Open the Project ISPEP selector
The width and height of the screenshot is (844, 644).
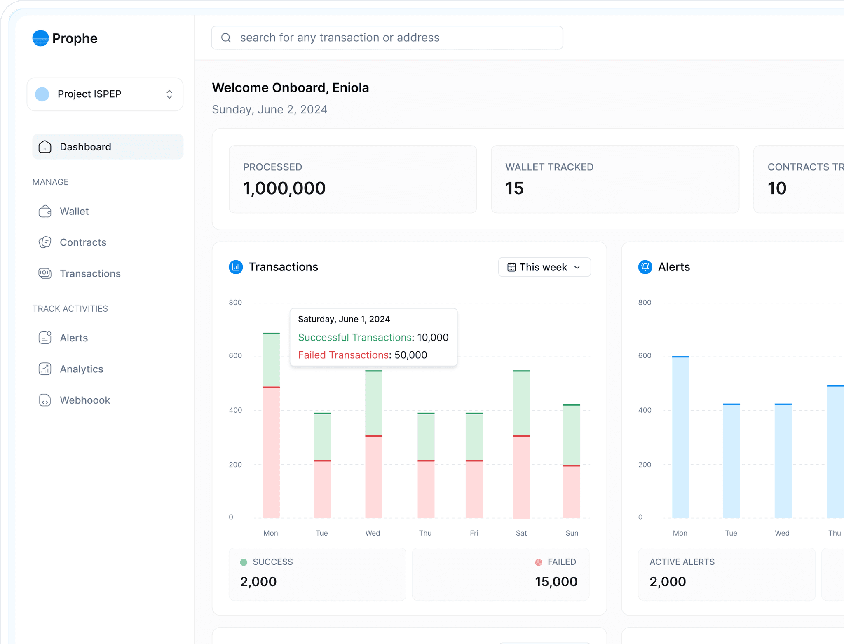pos(105,94)
